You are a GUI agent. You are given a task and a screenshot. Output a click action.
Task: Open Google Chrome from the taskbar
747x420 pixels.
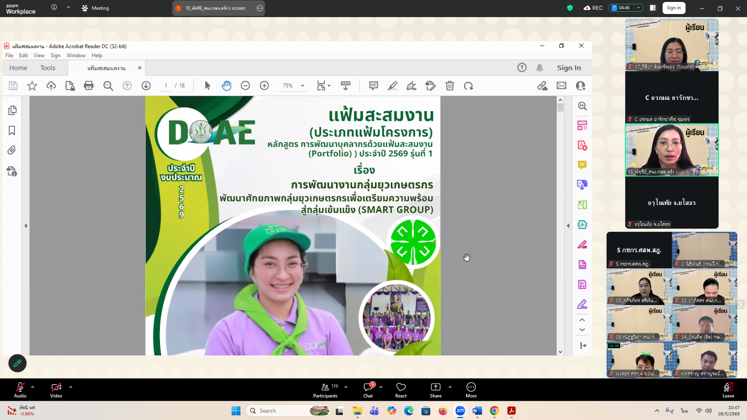point(494,411)
